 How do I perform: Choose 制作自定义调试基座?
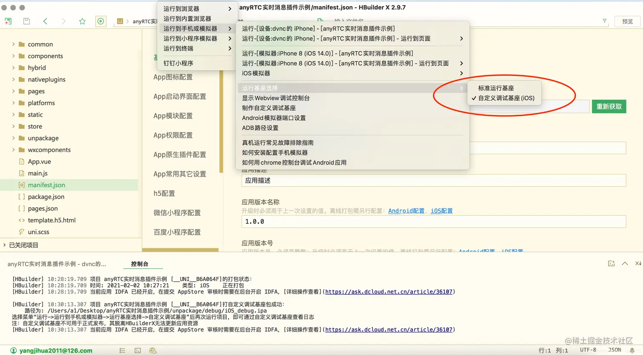tap(352, 108)
